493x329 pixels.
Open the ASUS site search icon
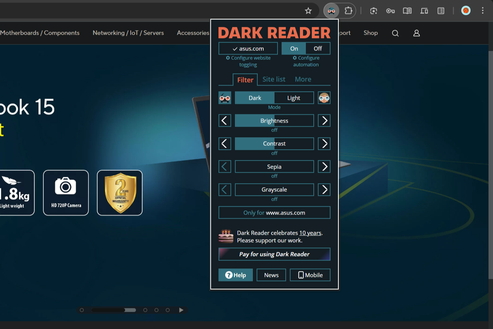(395, 33)
